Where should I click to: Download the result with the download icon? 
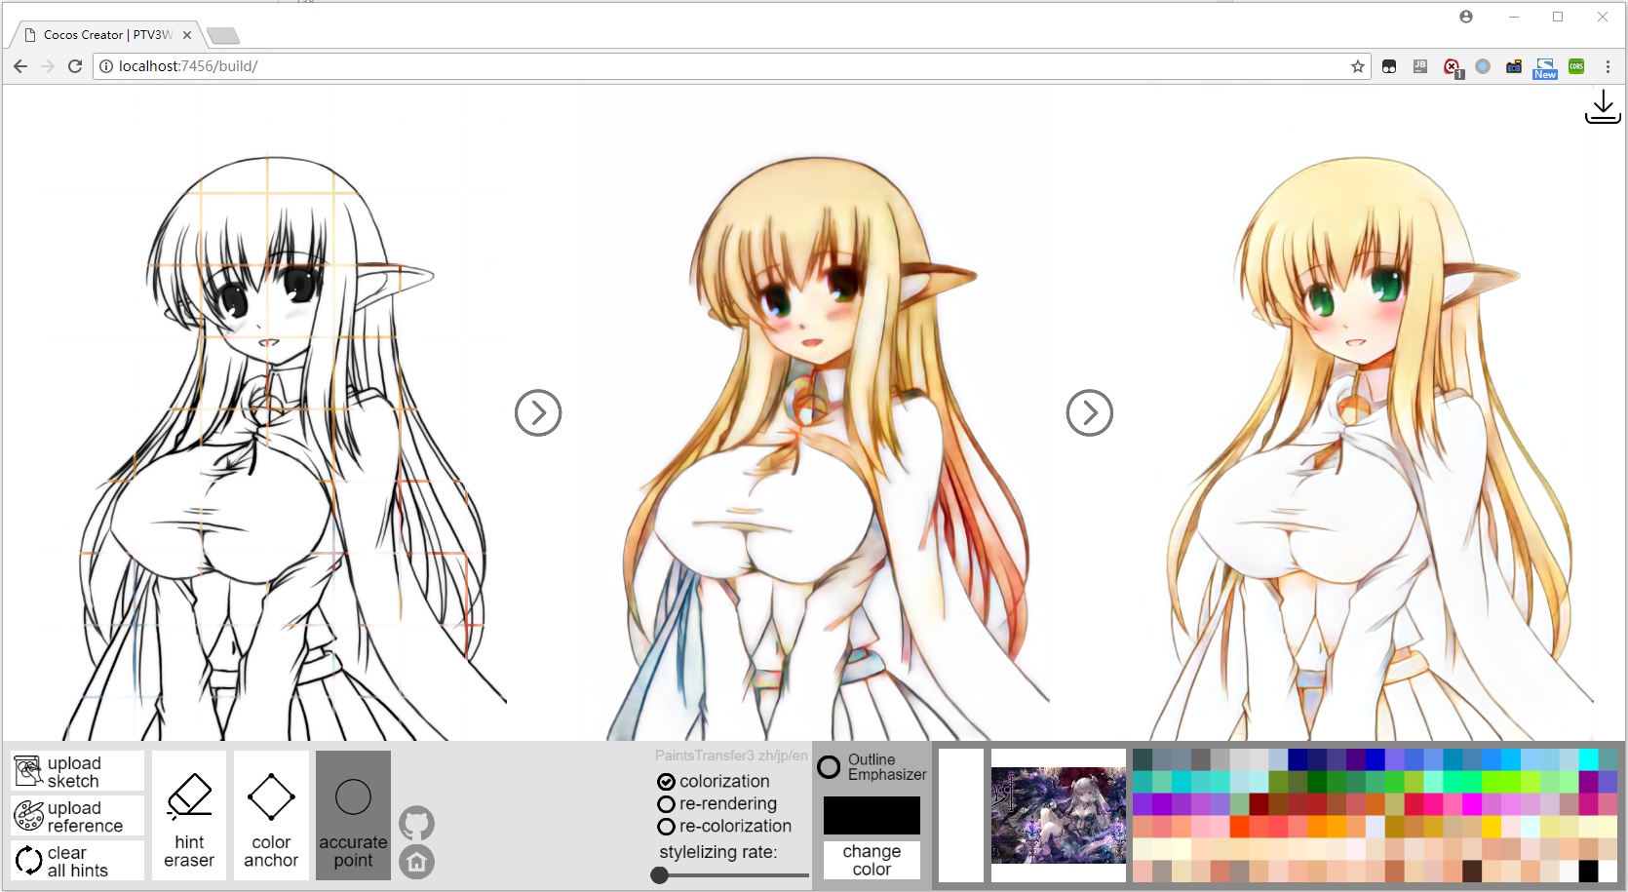pos(1603,106)
